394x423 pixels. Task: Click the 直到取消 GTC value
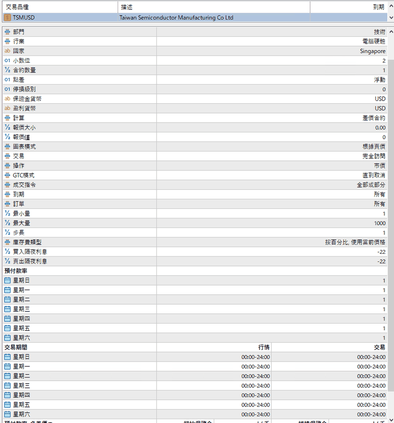pyautogui.click(x=374, y=176)
